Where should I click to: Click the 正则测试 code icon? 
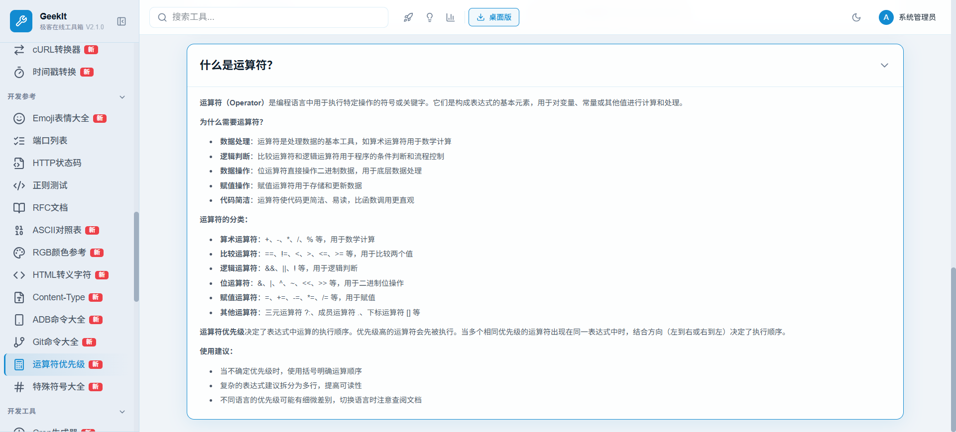tap(19, 185)
